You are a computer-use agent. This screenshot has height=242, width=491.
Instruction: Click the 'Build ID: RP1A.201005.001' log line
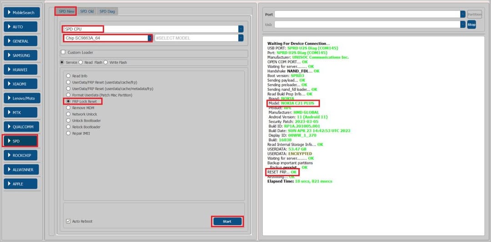[295, 126]
